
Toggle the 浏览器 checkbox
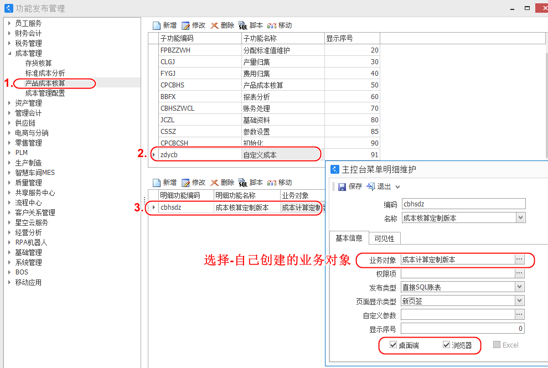(446, 345)
